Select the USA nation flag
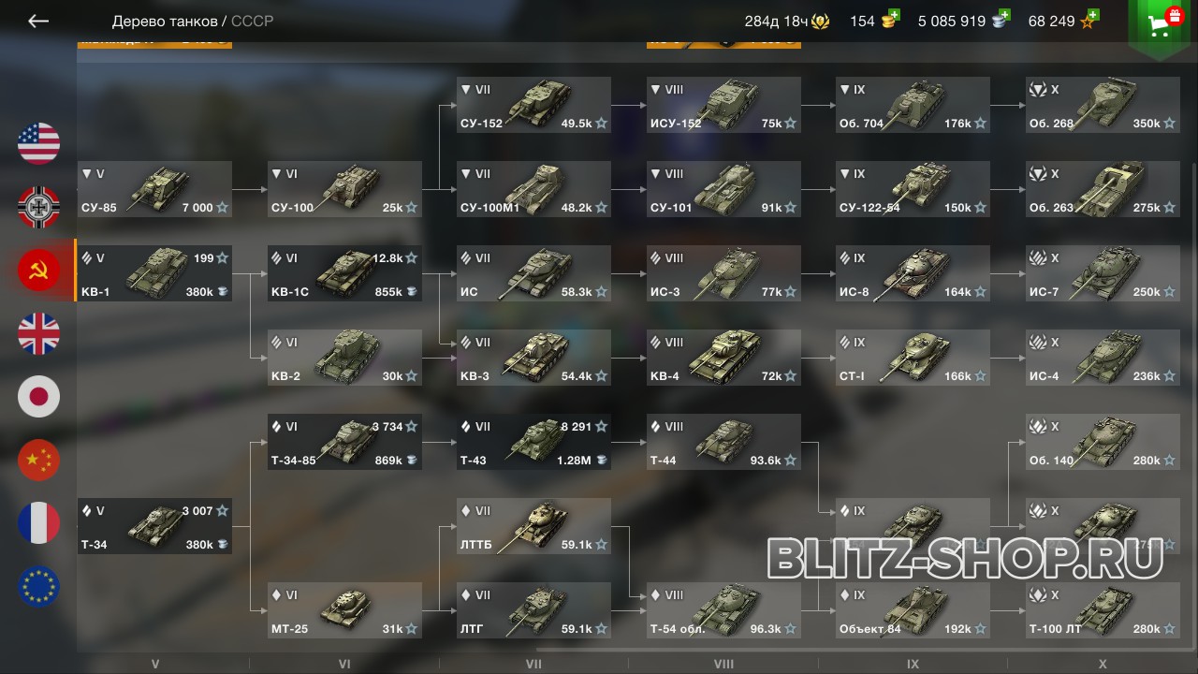The width and height of the screenshot is (1198, 674). (x=38, y=143)
